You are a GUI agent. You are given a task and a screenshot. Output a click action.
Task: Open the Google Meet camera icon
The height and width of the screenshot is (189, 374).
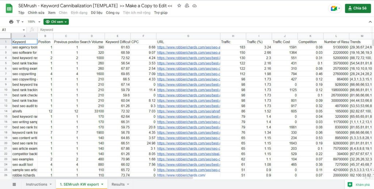[333, 8]
